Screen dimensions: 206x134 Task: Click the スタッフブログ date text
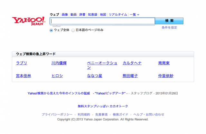tap(154, 93)
